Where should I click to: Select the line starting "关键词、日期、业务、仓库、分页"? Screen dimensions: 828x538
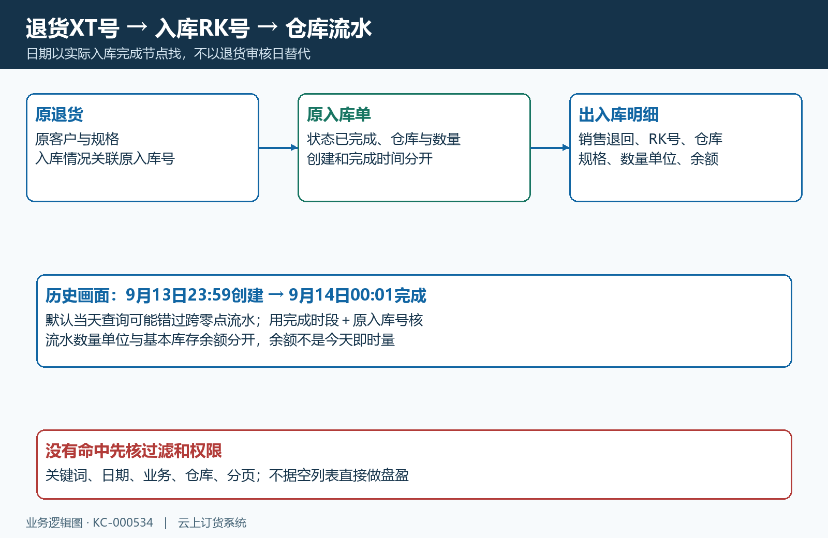pos(227,475)
